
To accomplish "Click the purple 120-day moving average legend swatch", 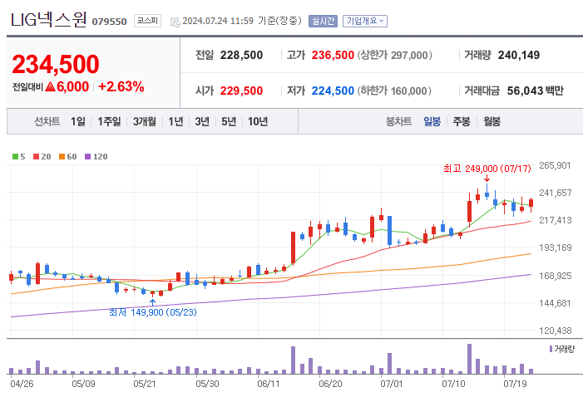I will [88, 157].
